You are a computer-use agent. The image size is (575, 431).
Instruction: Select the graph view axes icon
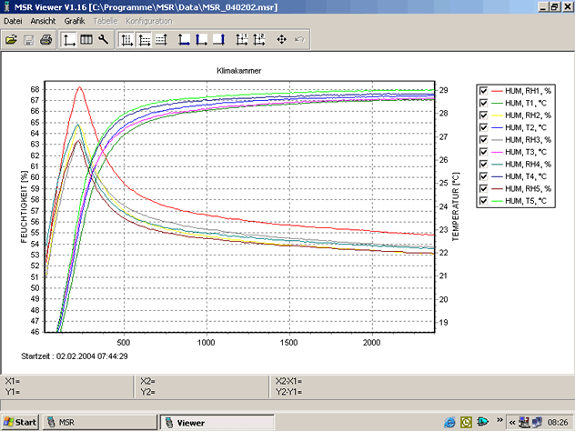[x=69, y=40]
